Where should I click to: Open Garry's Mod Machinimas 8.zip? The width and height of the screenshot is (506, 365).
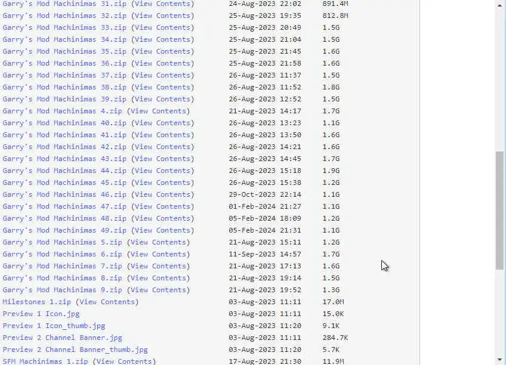[62, 279]
